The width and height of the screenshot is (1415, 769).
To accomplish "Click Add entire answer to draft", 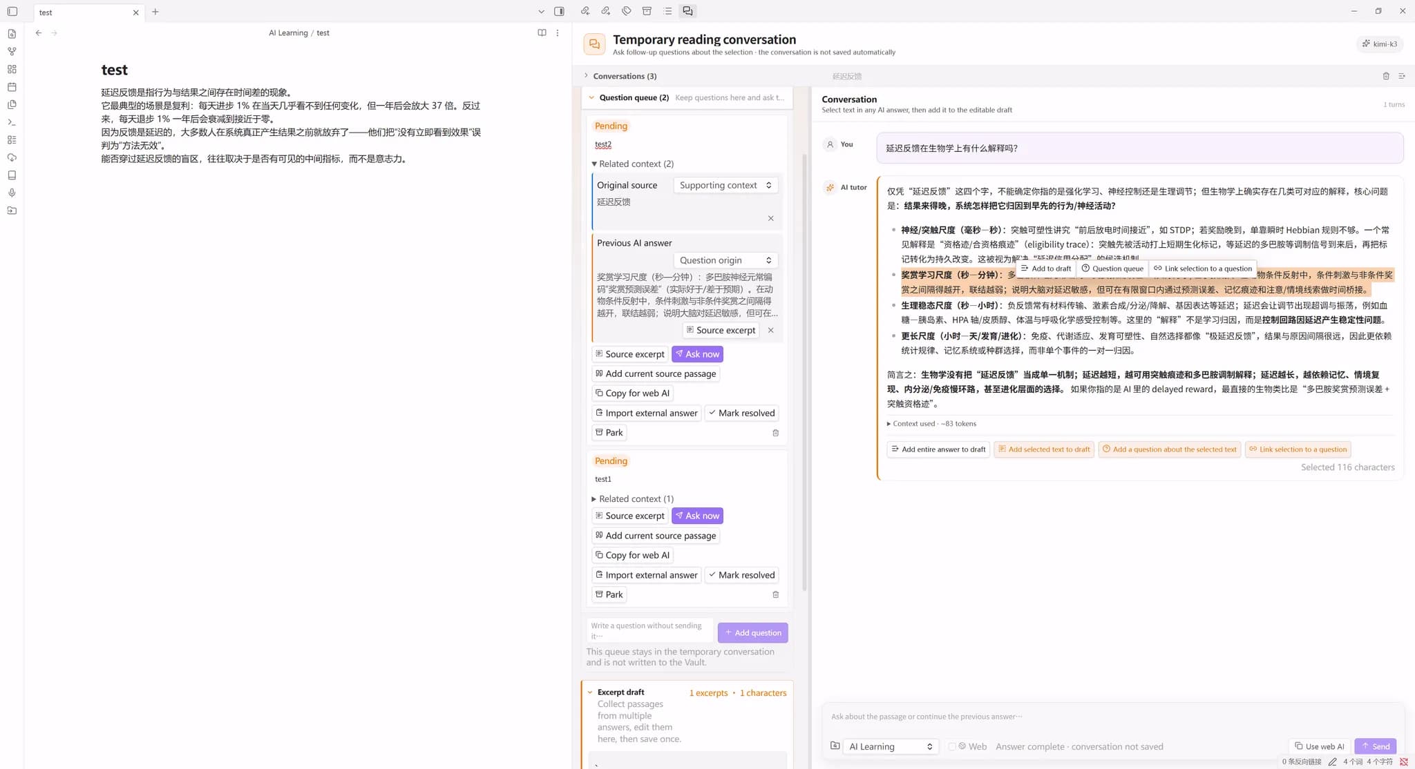I will [x=938, y=449].
